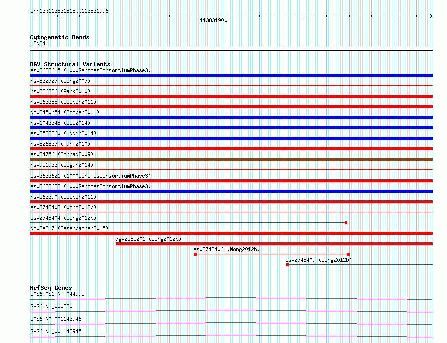The image size is (447, 343).
Task: Click the blue bar under dgv3450n54
Action: (231, 117)
